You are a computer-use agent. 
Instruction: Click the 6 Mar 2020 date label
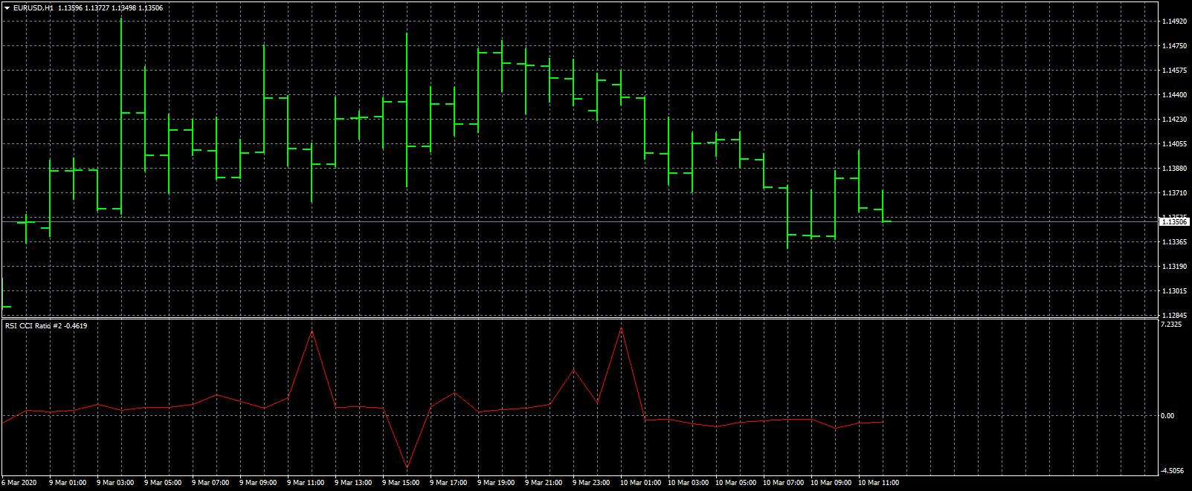tap(18, 483)
